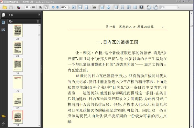Switch to single page layout
Viewport: 194px width, 128px height.
click(123, 7)
